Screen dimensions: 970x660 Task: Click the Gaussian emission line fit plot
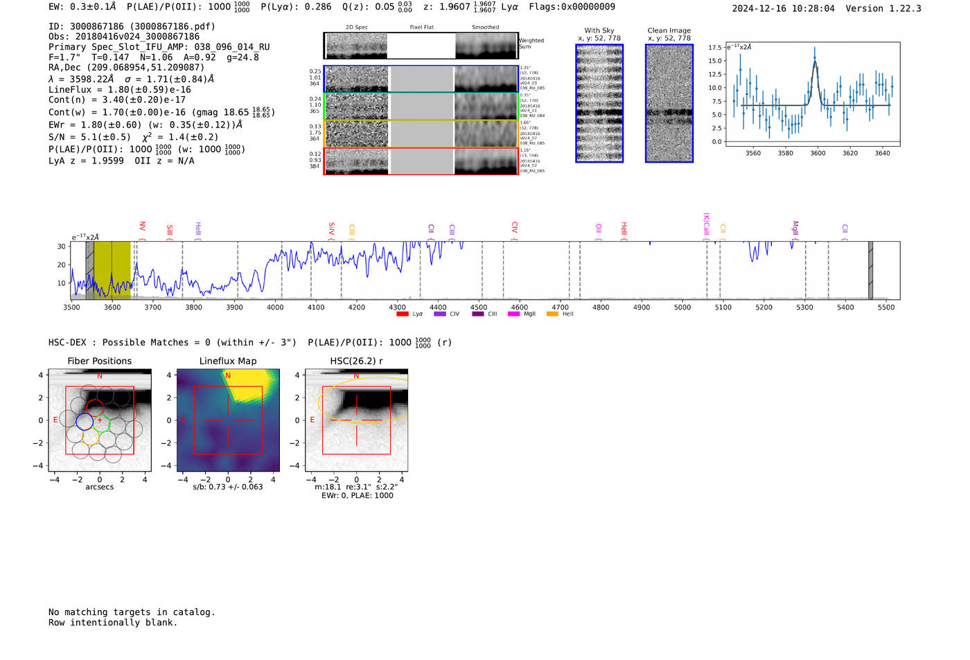(x=811, y=94)
